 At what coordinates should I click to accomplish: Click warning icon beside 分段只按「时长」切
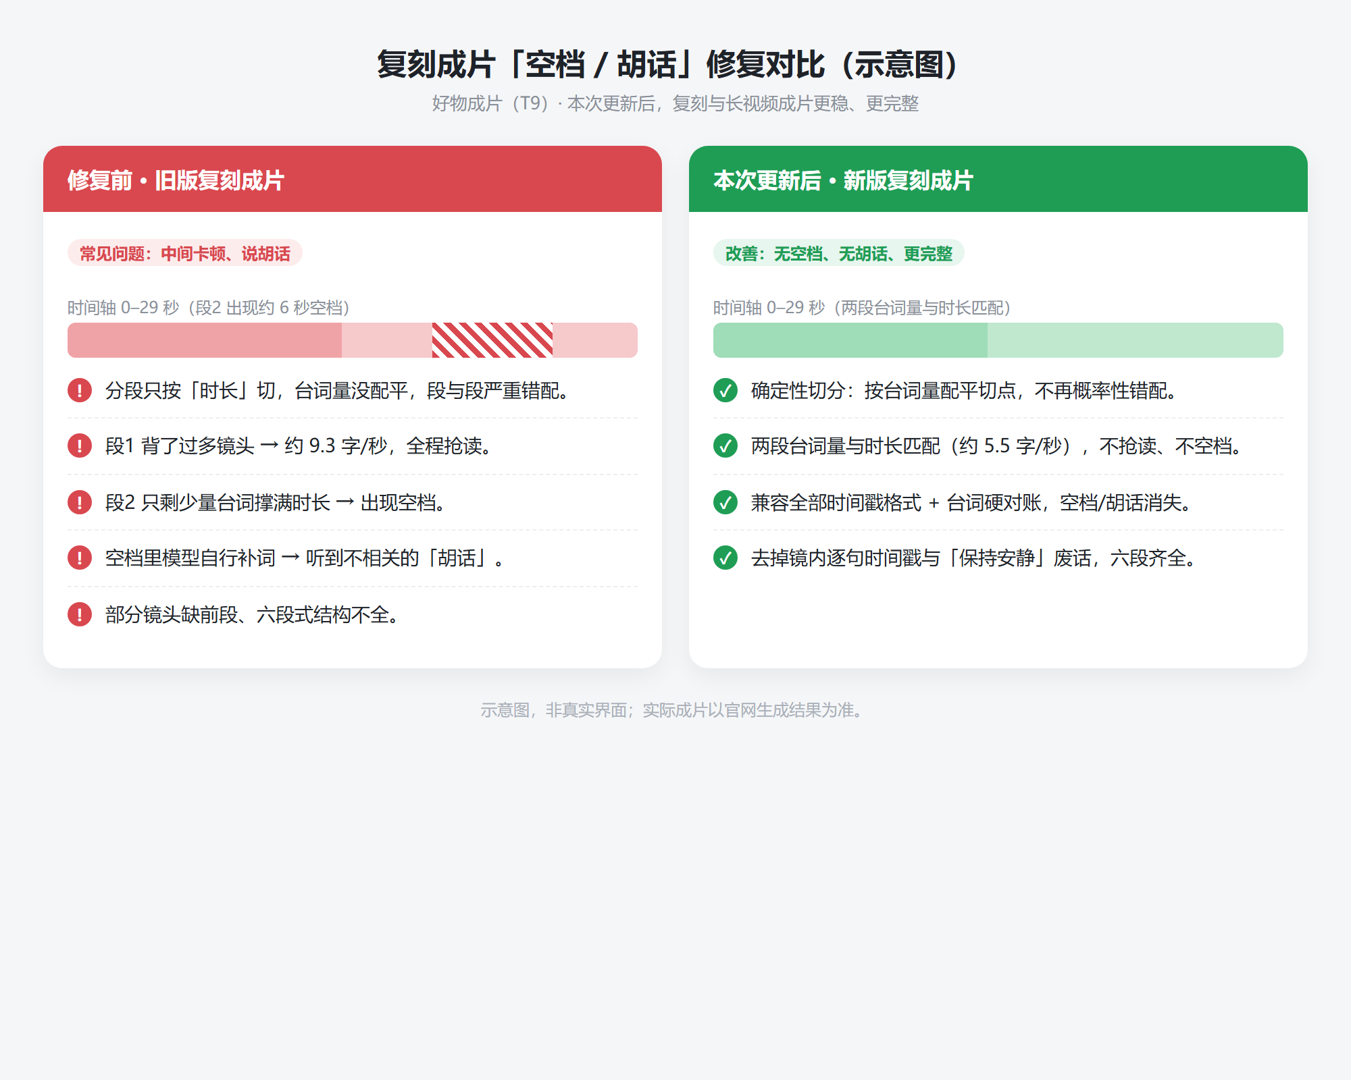80,390
